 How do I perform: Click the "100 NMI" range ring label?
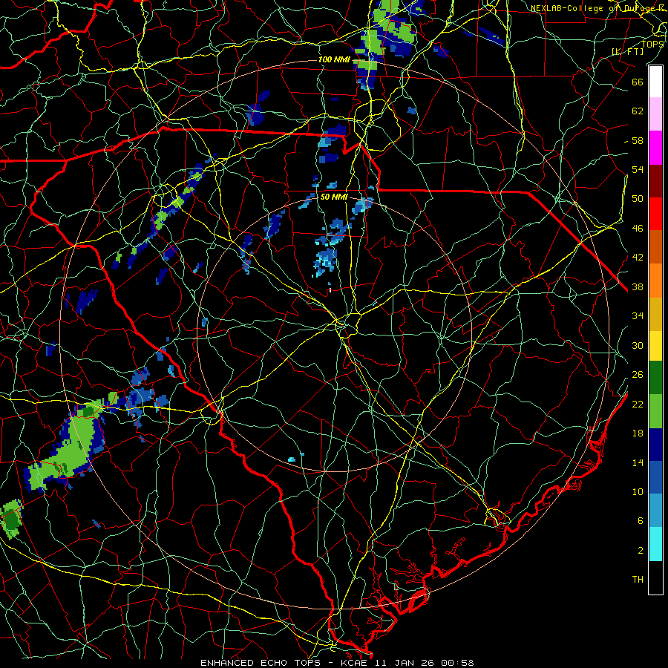335,59
